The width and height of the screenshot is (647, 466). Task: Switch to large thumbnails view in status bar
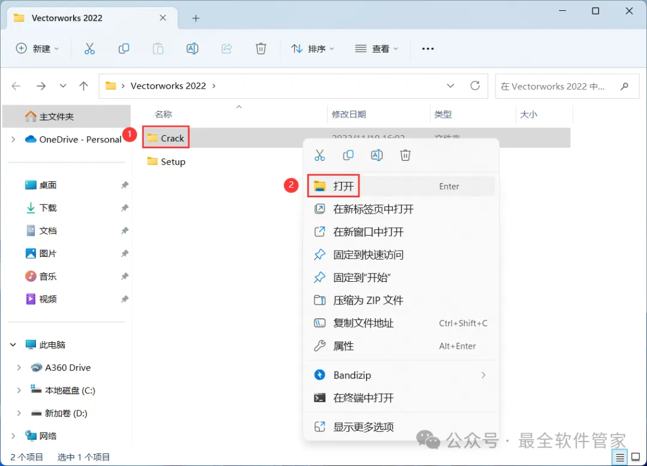636,457
